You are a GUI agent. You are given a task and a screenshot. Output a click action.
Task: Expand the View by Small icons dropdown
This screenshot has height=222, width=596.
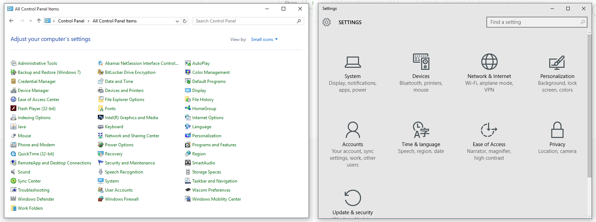(264, 39)
